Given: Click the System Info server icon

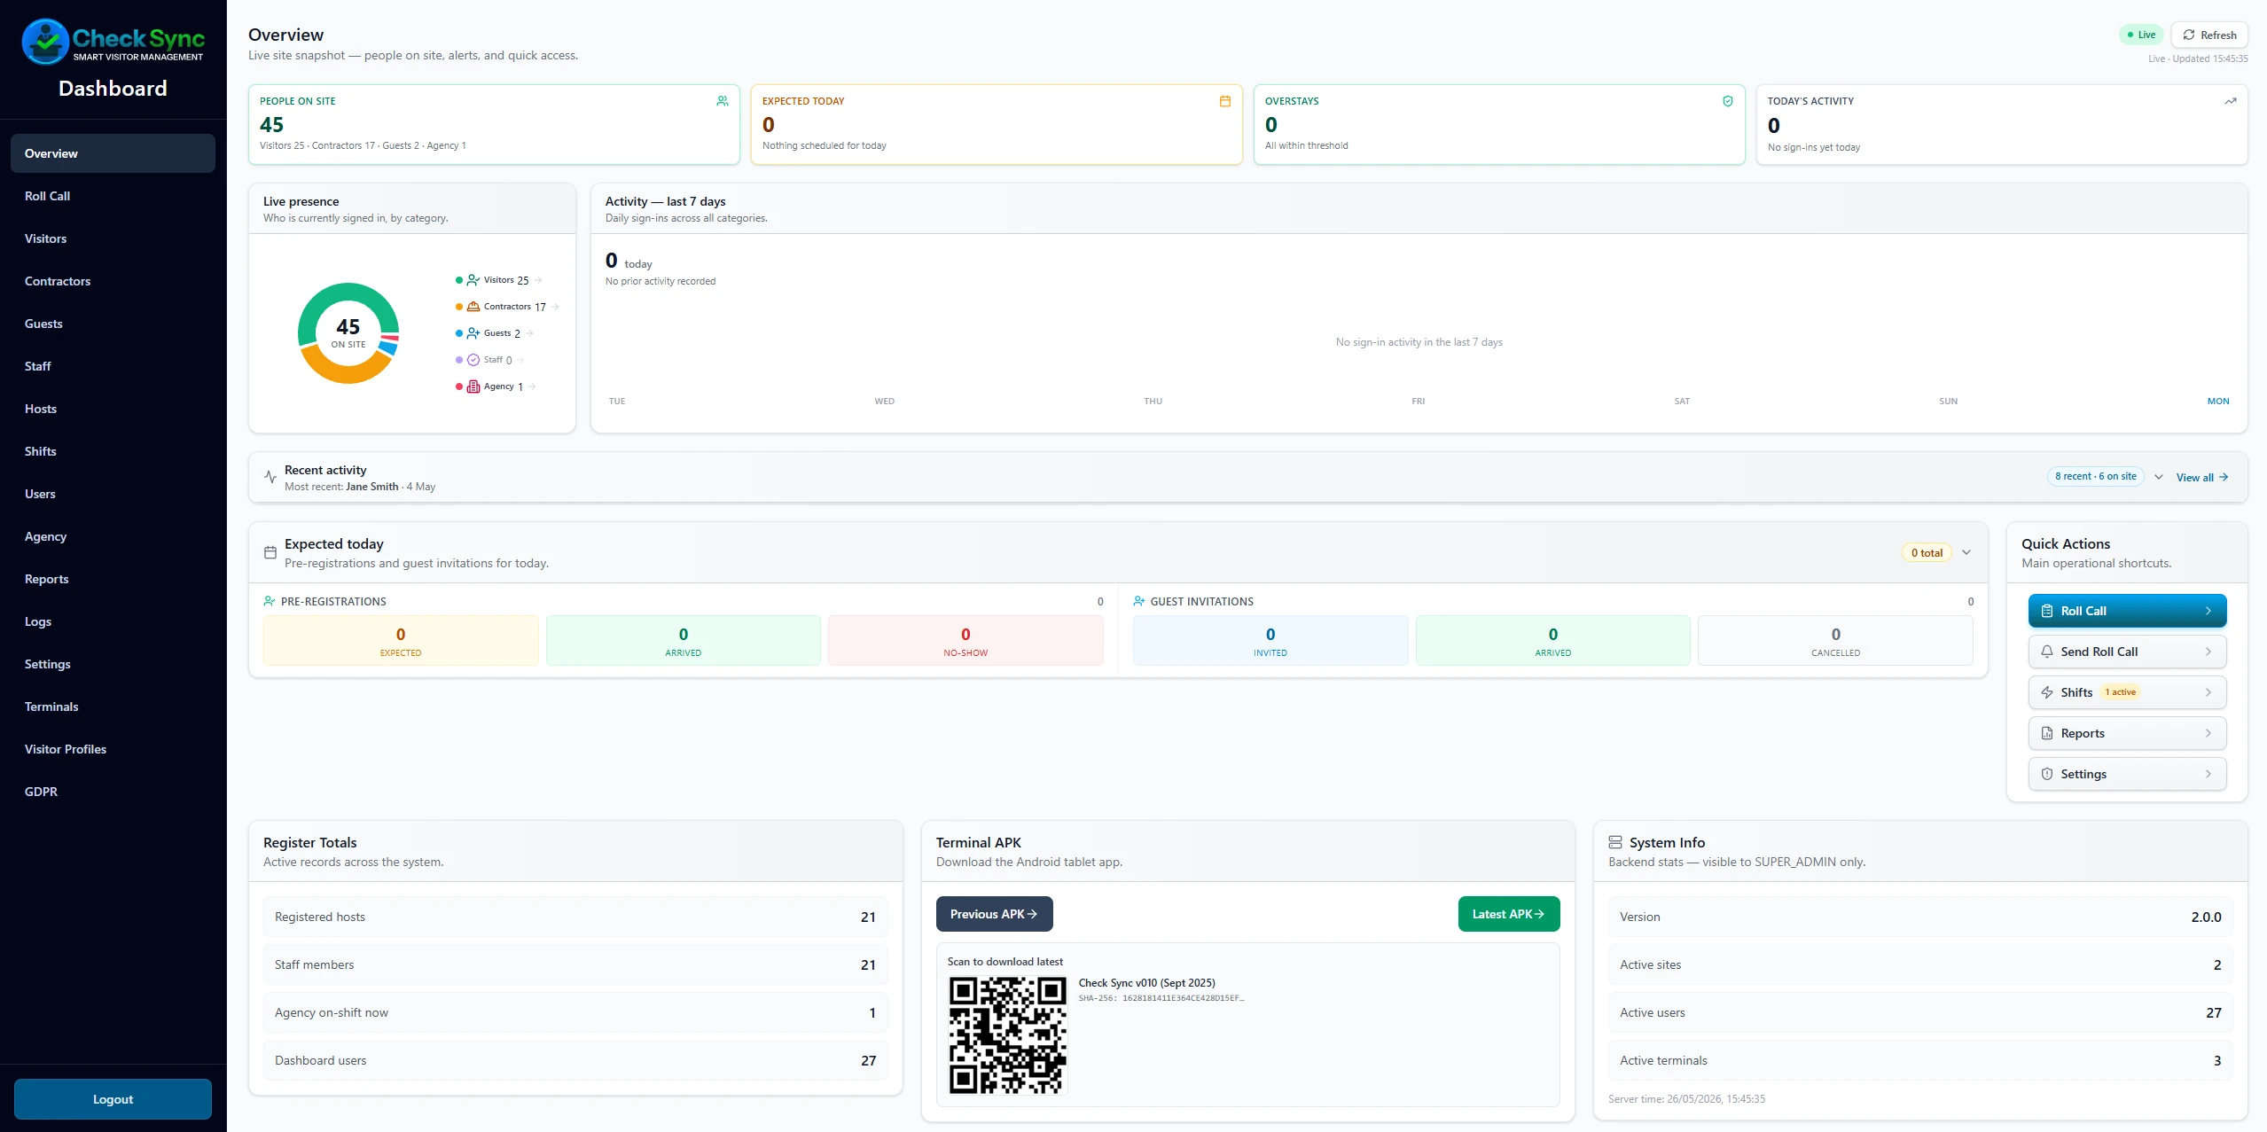Looking at the screenshot, I should [1615, 842].
